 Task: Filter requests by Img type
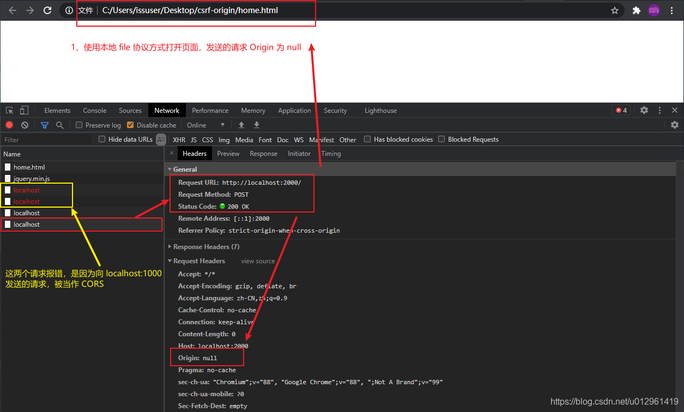224,140
